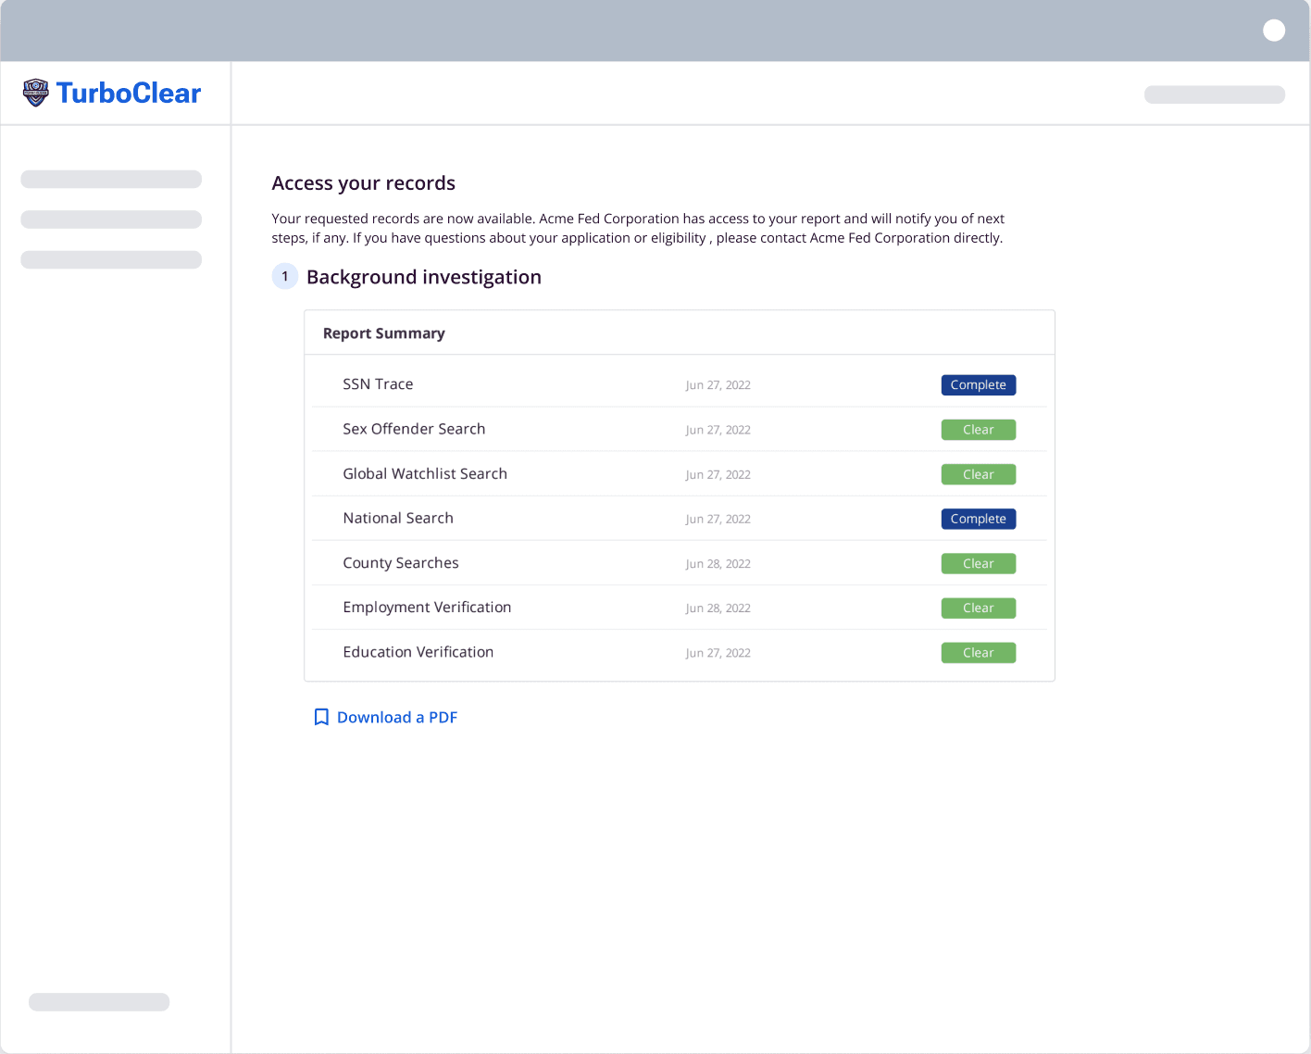Click the TurboClear wordmark text
The image size is (1311, 1054).
point(129,93)
